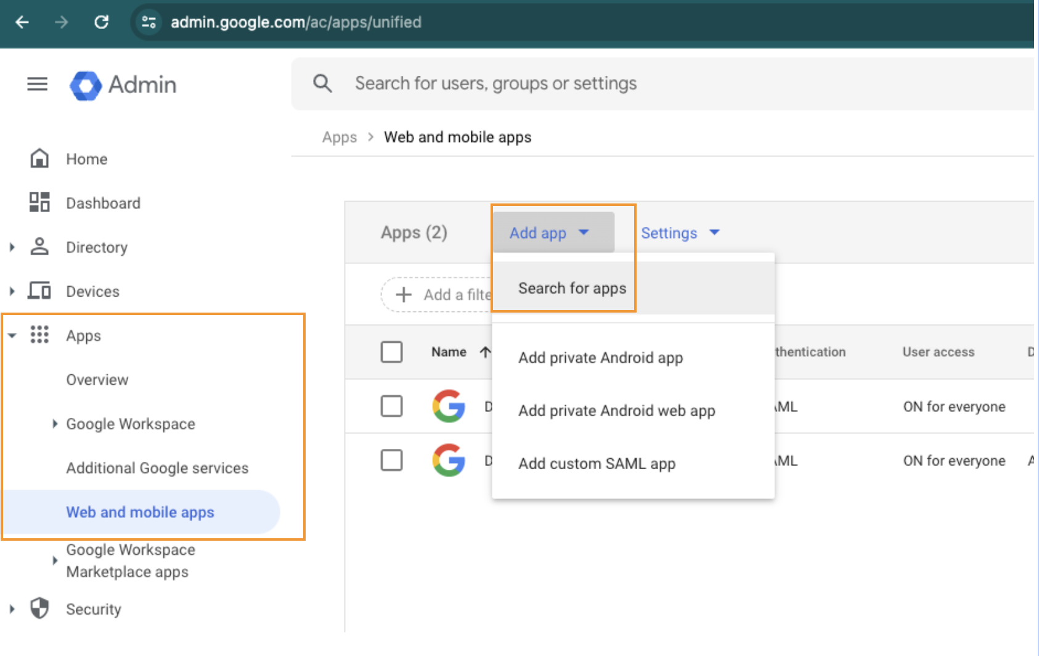Click the first row Google G icon
Screen dimensions: 1039x656
tap(449, 406)
